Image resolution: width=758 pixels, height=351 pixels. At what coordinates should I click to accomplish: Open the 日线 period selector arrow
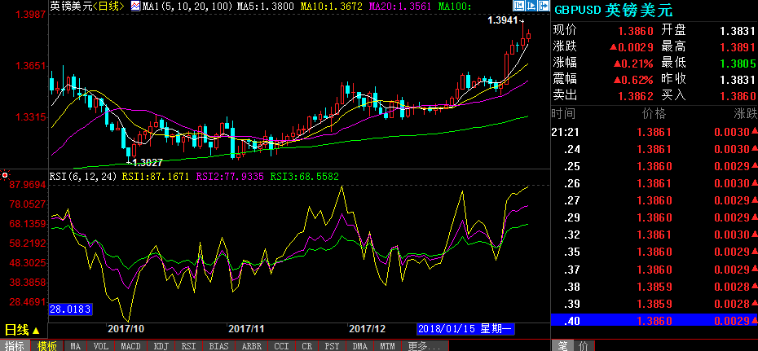click(35, 330)
